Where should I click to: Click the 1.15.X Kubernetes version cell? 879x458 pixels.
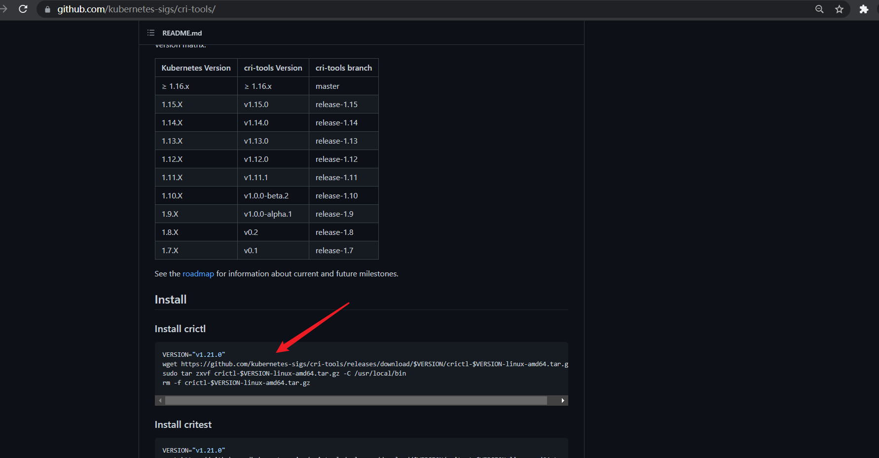click(x=196, y=104)
